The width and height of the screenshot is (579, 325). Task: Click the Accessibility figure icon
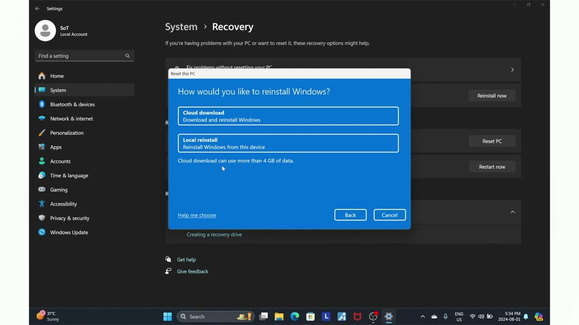click(42, 204)
